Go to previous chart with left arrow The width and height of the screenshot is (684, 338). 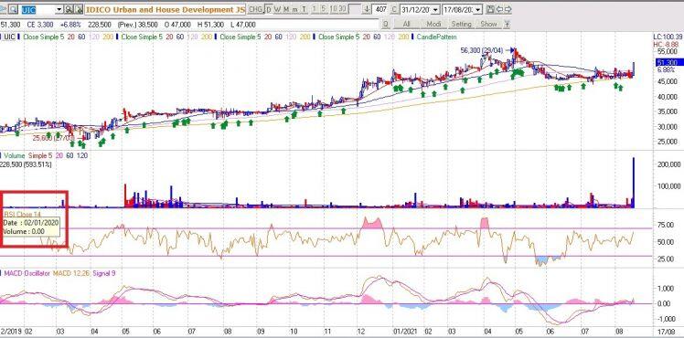pyautogui.click(x=498, y=9)
